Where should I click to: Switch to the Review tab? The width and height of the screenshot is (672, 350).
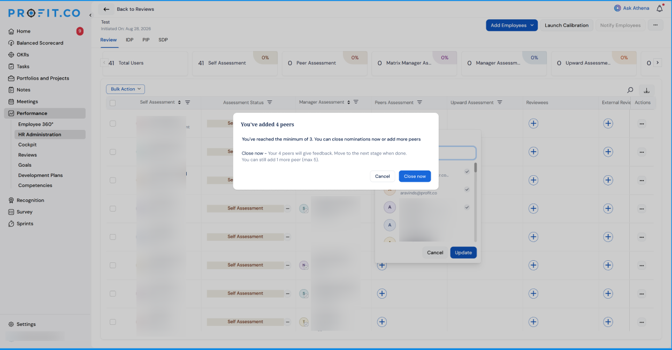click(x=109, y=40)
